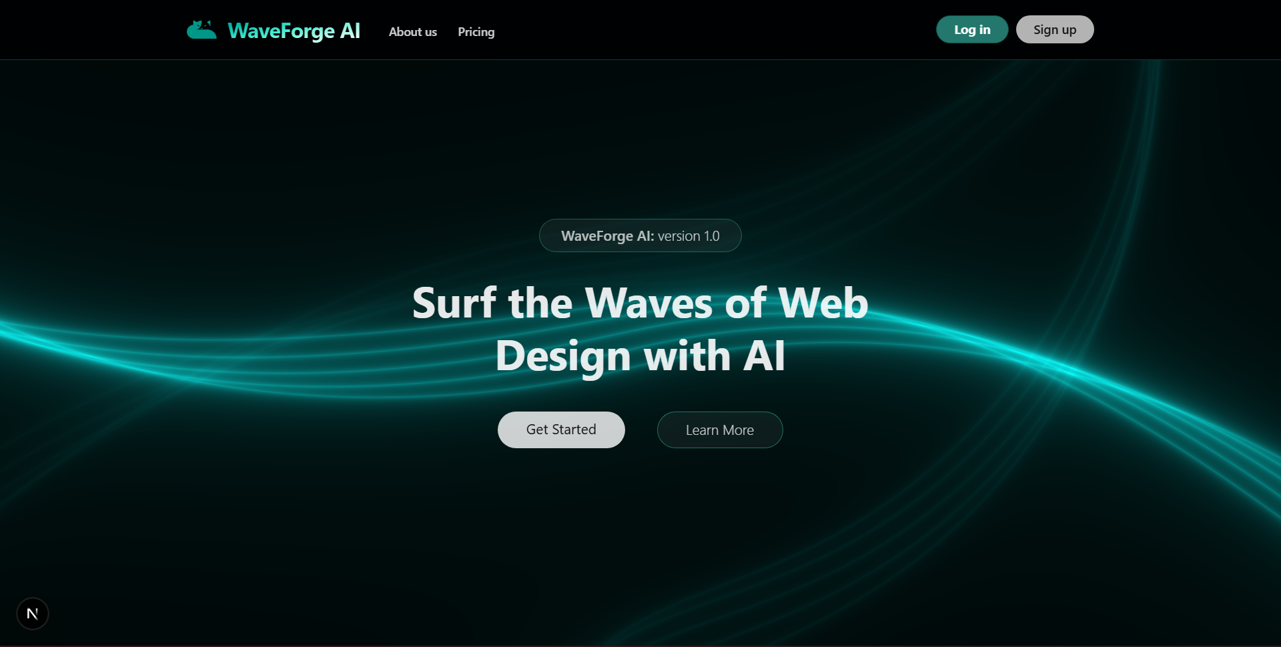Screen dimensions: 1281x647
Task: Click the "version 1.0" text in badge
Action: tap(689, 236)
